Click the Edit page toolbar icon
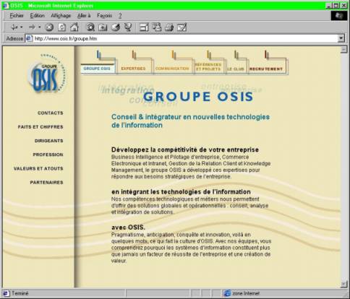Screen dimensions: 350x299 coord(182,27)
